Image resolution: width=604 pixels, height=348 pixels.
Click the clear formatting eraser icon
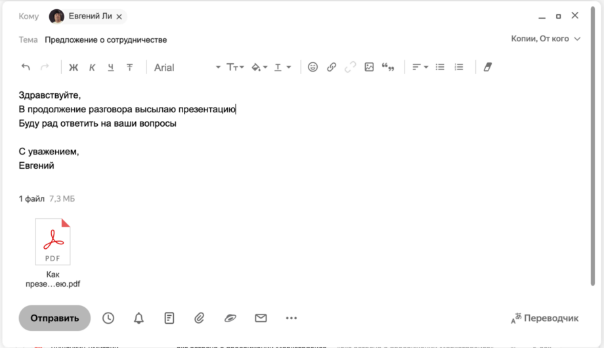[487, 67]
